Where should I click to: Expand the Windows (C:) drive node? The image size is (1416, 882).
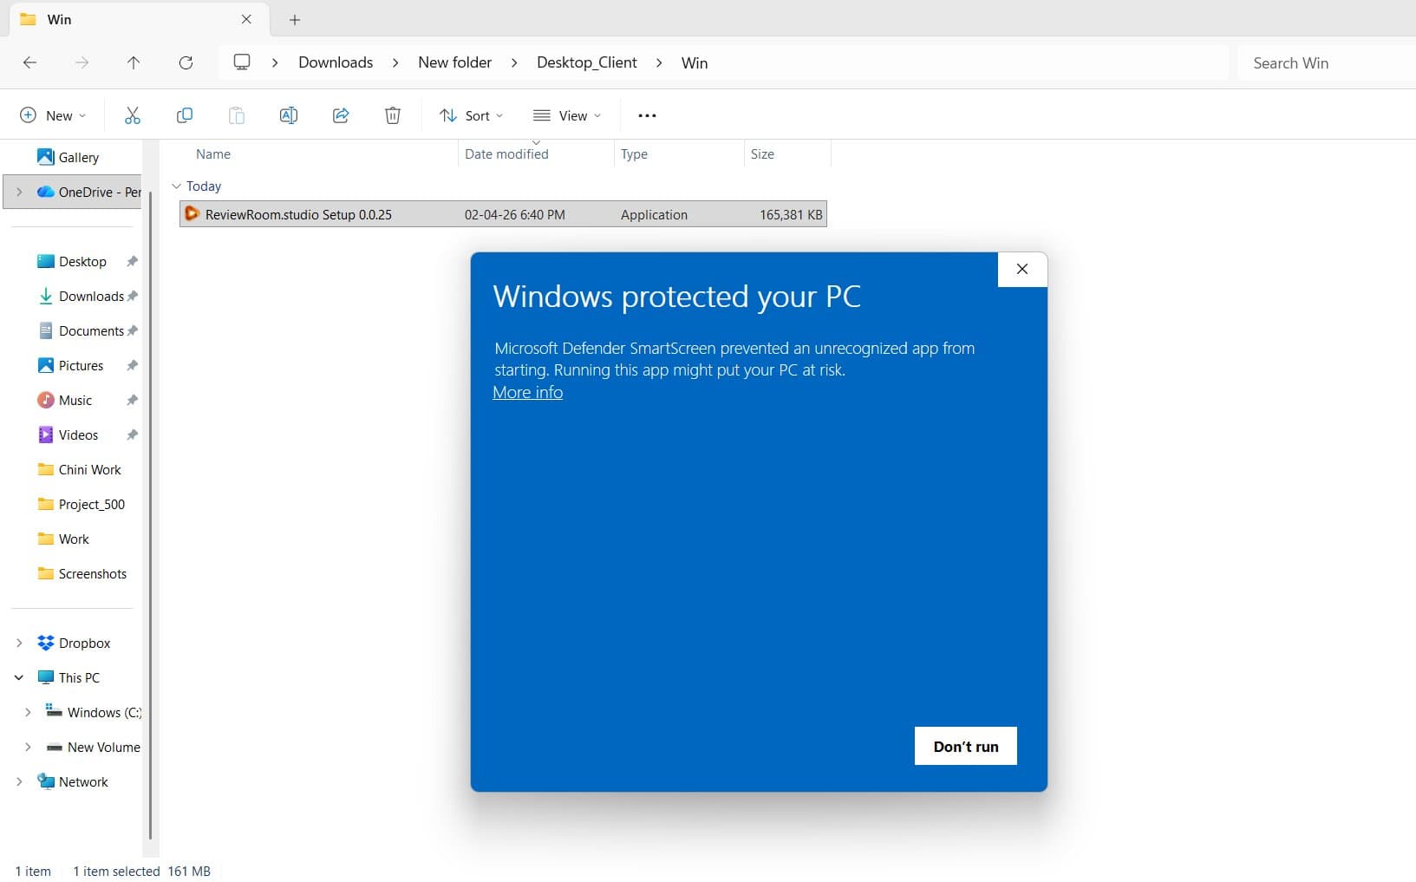[28, 712]
